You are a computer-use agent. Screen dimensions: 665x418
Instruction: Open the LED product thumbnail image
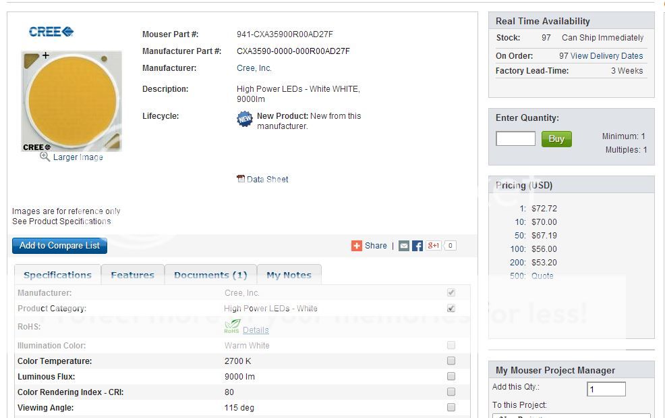[x=71, y=101]
